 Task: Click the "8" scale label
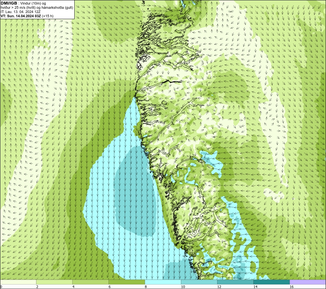coord(146,287)
